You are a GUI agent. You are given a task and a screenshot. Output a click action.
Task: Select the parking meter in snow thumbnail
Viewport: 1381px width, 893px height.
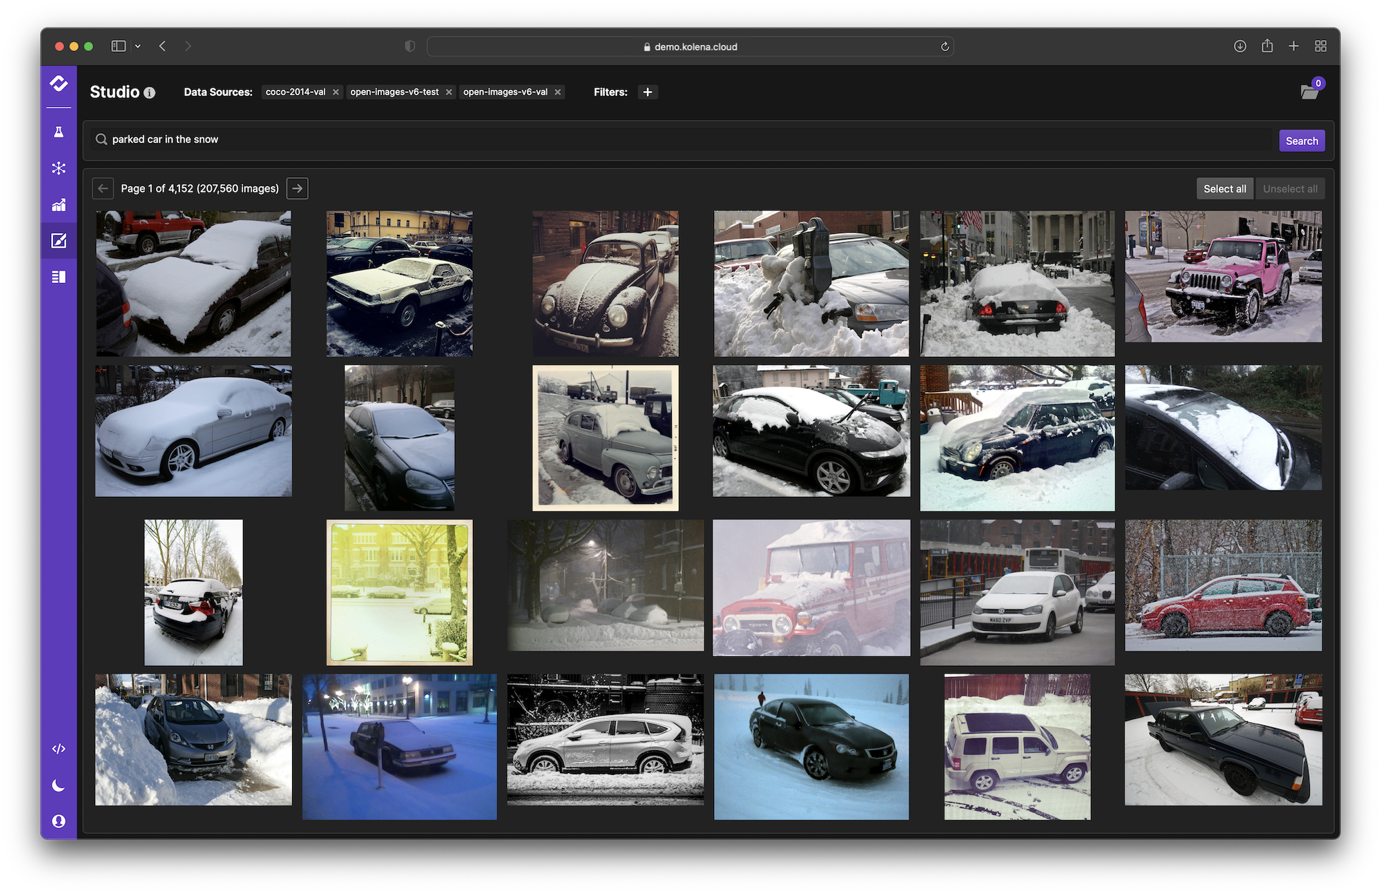click(x=811, y=284)
